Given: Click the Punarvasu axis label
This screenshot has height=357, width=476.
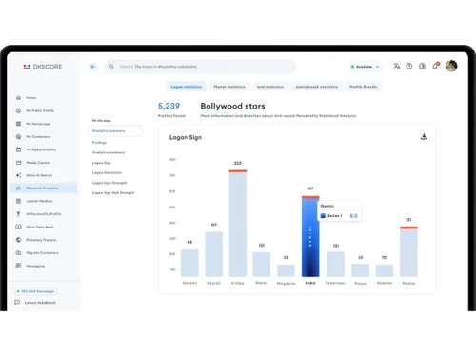Looking at the screenshot, I should coord(335,283).
